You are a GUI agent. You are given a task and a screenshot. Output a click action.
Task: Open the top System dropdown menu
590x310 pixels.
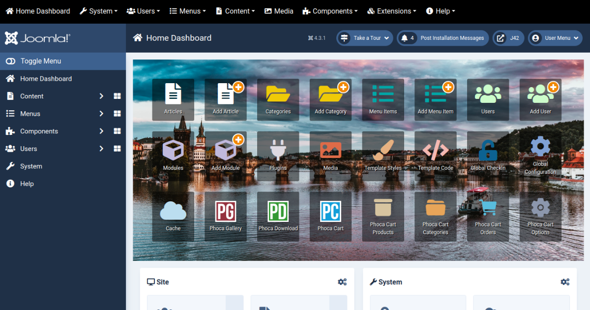99,11
